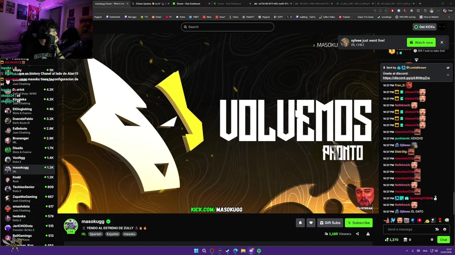Select the IRL category link
This screenshot has width=455, height=255.
84,234
